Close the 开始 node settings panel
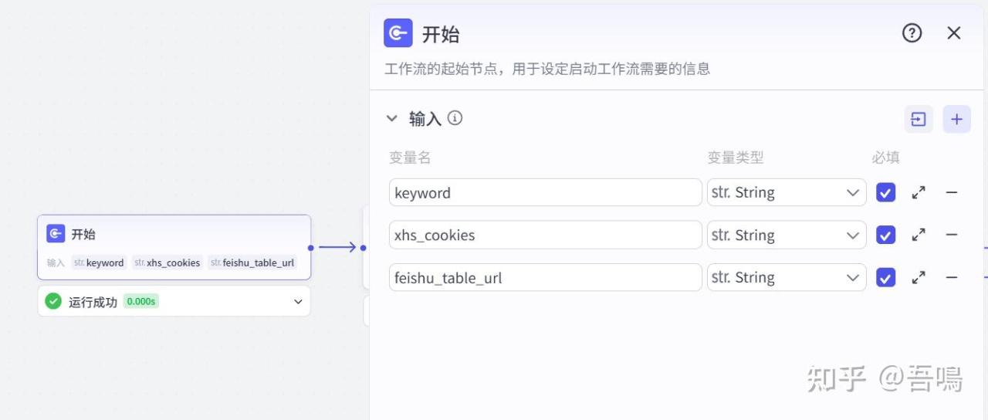The width and height of the screenshot is (988, 420). point(954,33)
